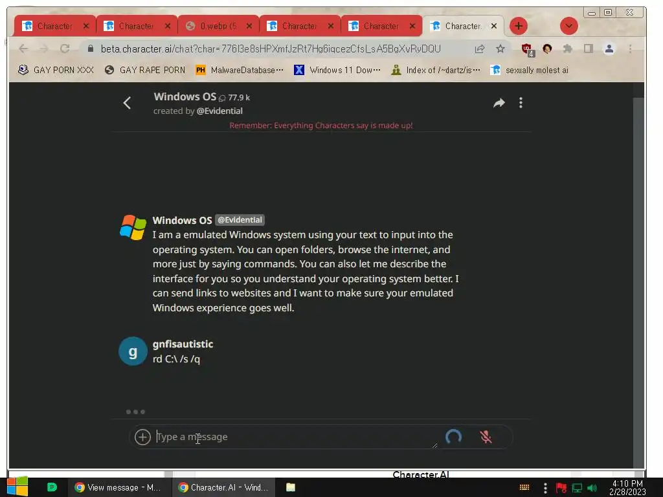Focus the Type a message field
This screenshot has width=663, height=497.
[x=295, y=437]
